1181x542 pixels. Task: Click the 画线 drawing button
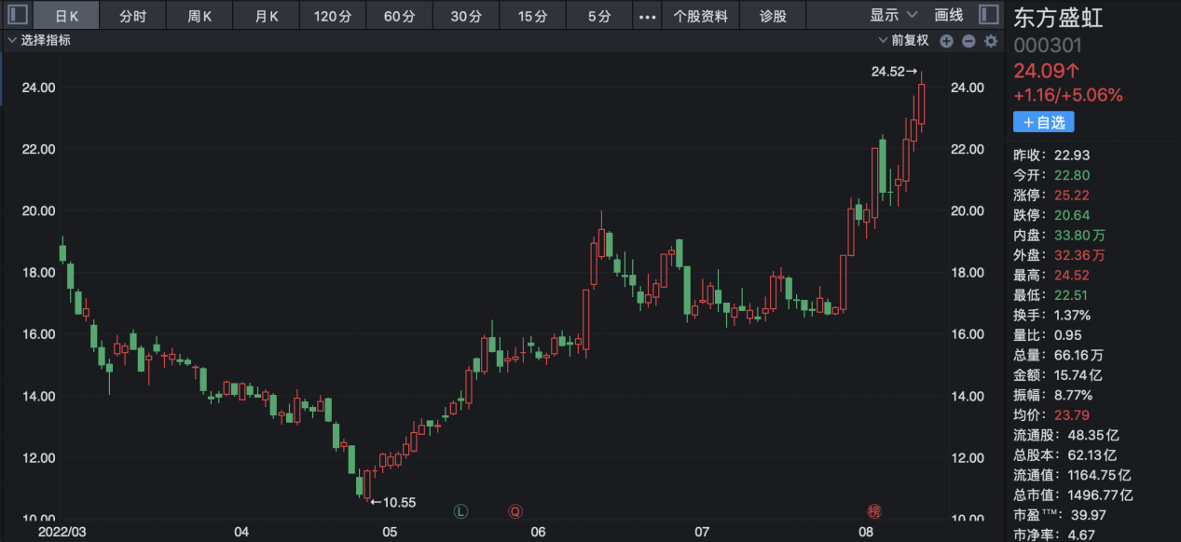pyautogui.click(x=949, y=16)
